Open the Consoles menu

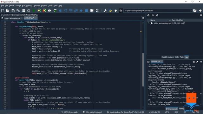pos(36,6)
